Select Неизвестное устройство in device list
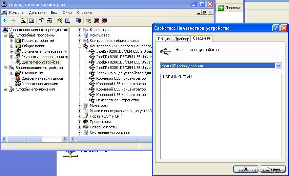 [117, 100]
